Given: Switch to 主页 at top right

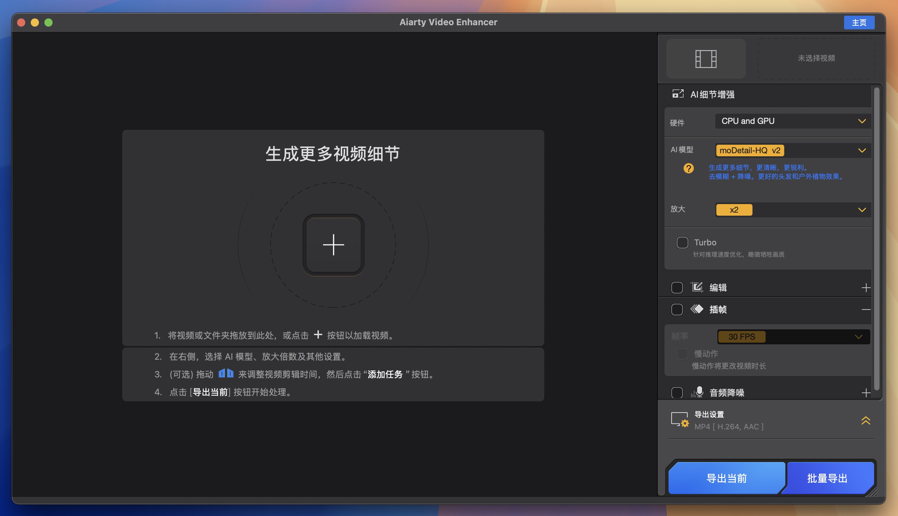Looking at the screenshot, I should [859, 22].
